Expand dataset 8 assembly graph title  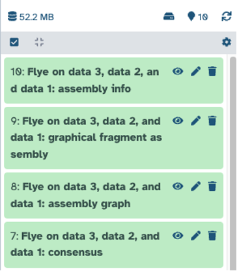click(85, 195)
